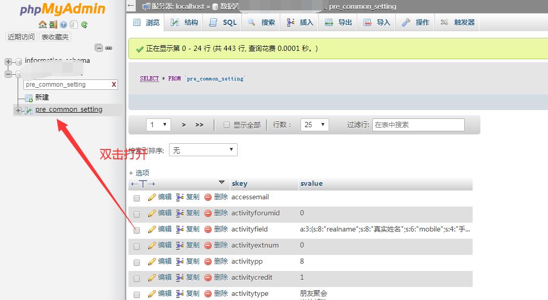Click the reload navigation panel icon
The image size is (548, 300).
coord(84,24)
